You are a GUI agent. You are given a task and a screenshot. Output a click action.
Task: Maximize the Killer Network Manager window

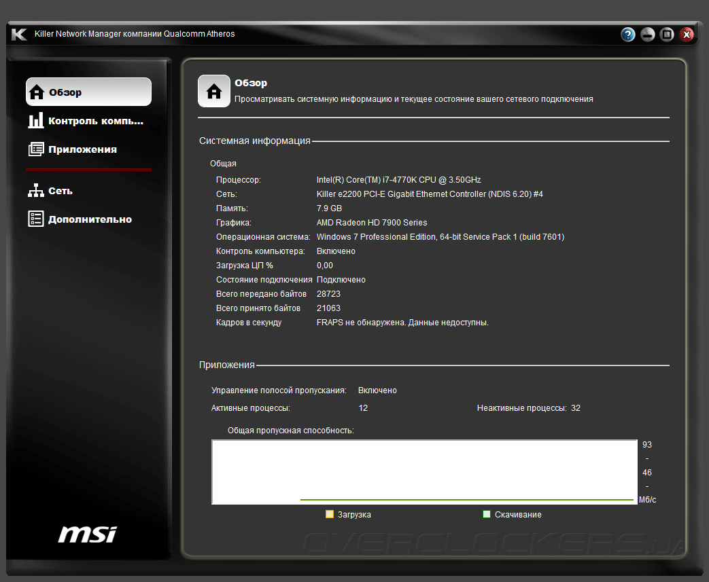pyautogui.click(x=667, y=35)
